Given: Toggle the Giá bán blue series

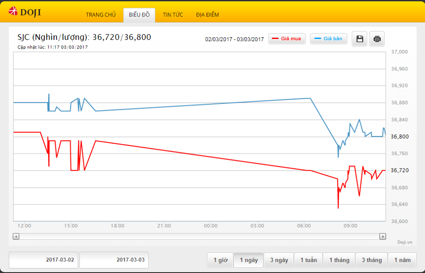Looking at the screenshot, I should [328, 39].
